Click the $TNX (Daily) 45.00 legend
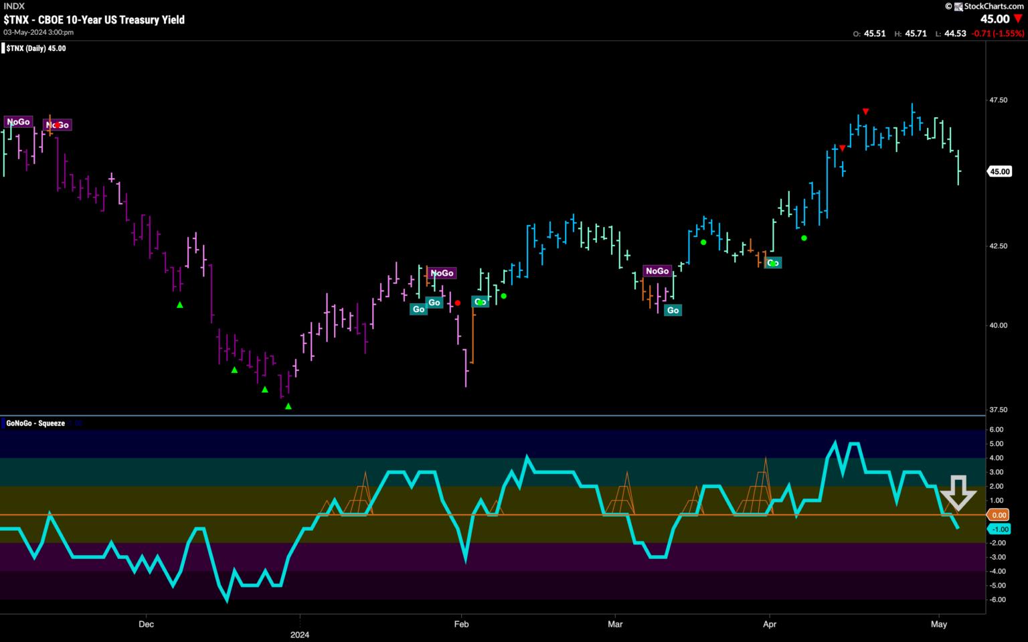Viewport: 1028px width, 642px height. (36, 48)
